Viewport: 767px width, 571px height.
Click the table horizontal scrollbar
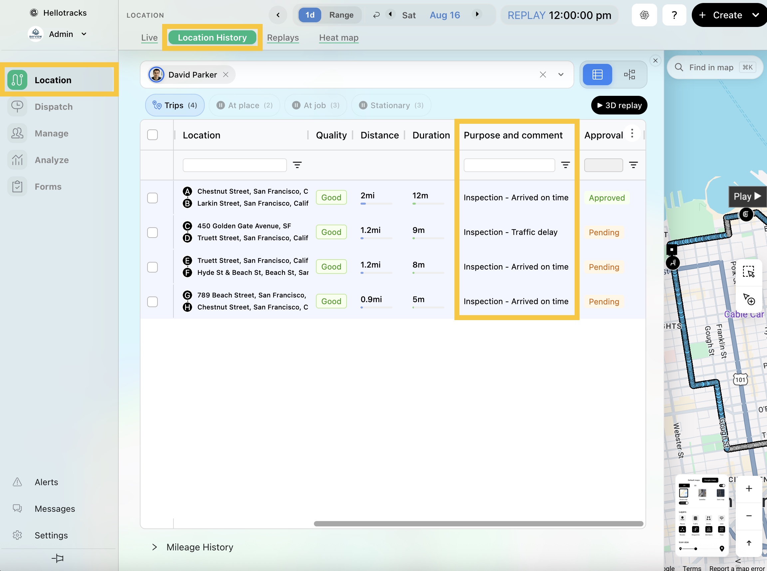[x=478, y=523]
